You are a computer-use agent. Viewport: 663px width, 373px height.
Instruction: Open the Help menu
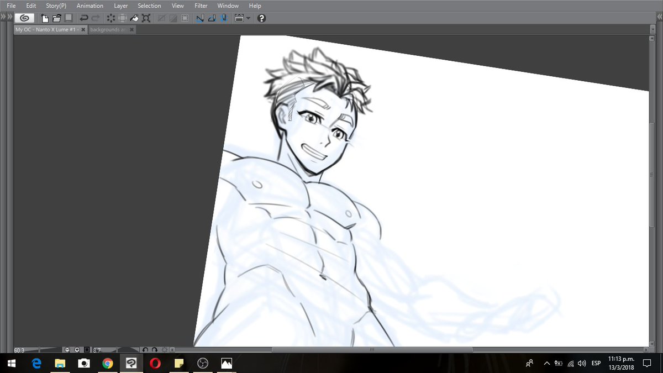coord(255,6)
